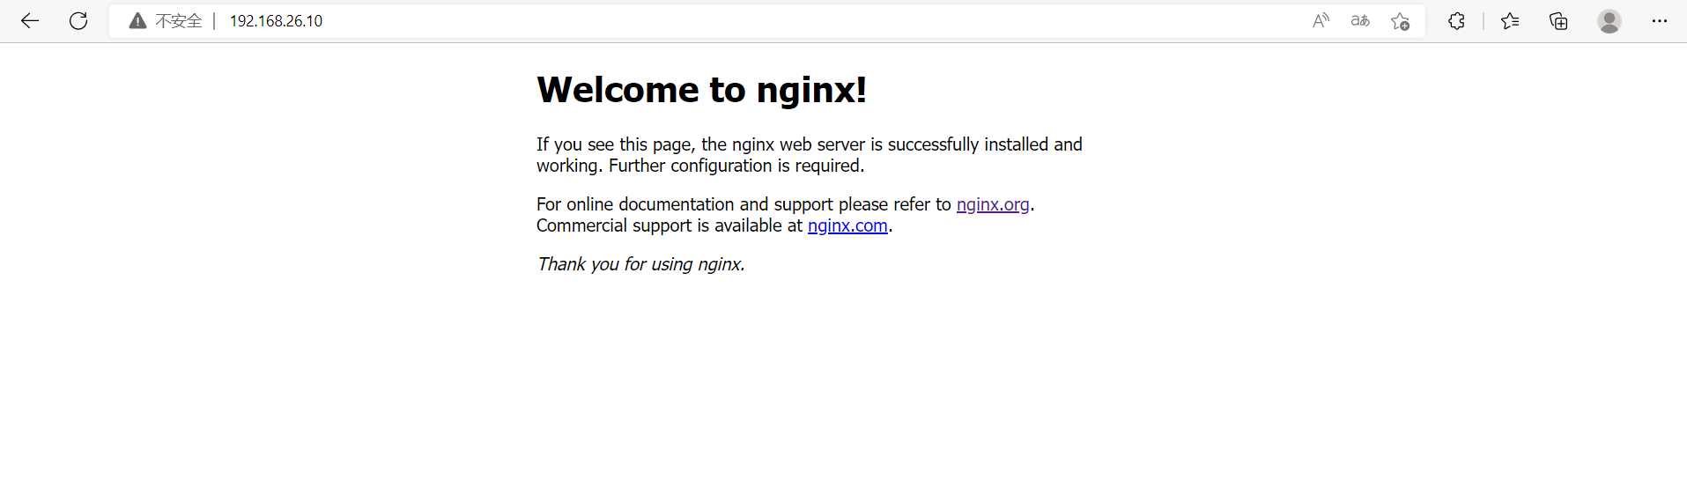Image resolution: width=1687 pixels, height=480 pixels.
Task: Follow the nginx.com link
Action: (x=847, y=225)
